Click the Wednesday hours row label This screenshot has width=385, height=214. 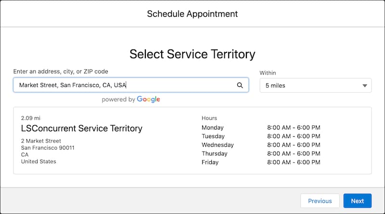[218, 145]
